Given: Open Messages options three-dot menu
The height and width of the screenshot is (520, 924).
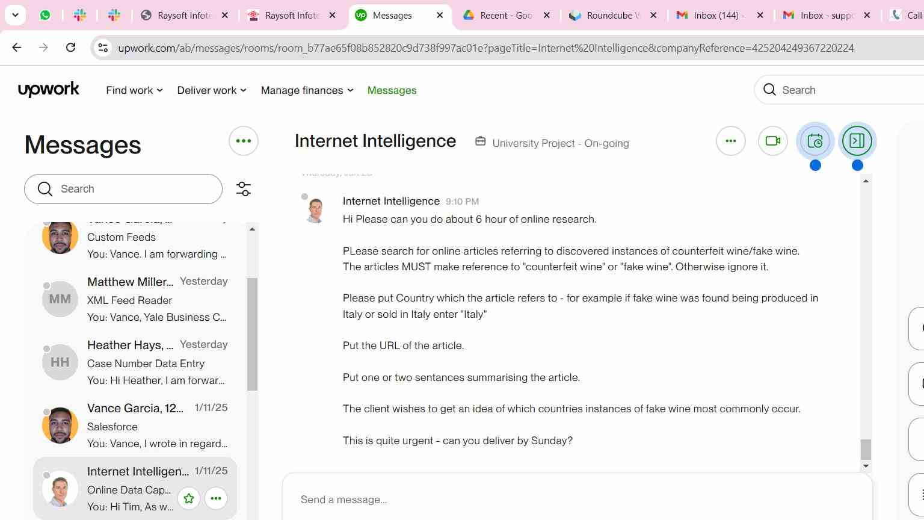Looking at the screenshot, I should pos(244,141).
